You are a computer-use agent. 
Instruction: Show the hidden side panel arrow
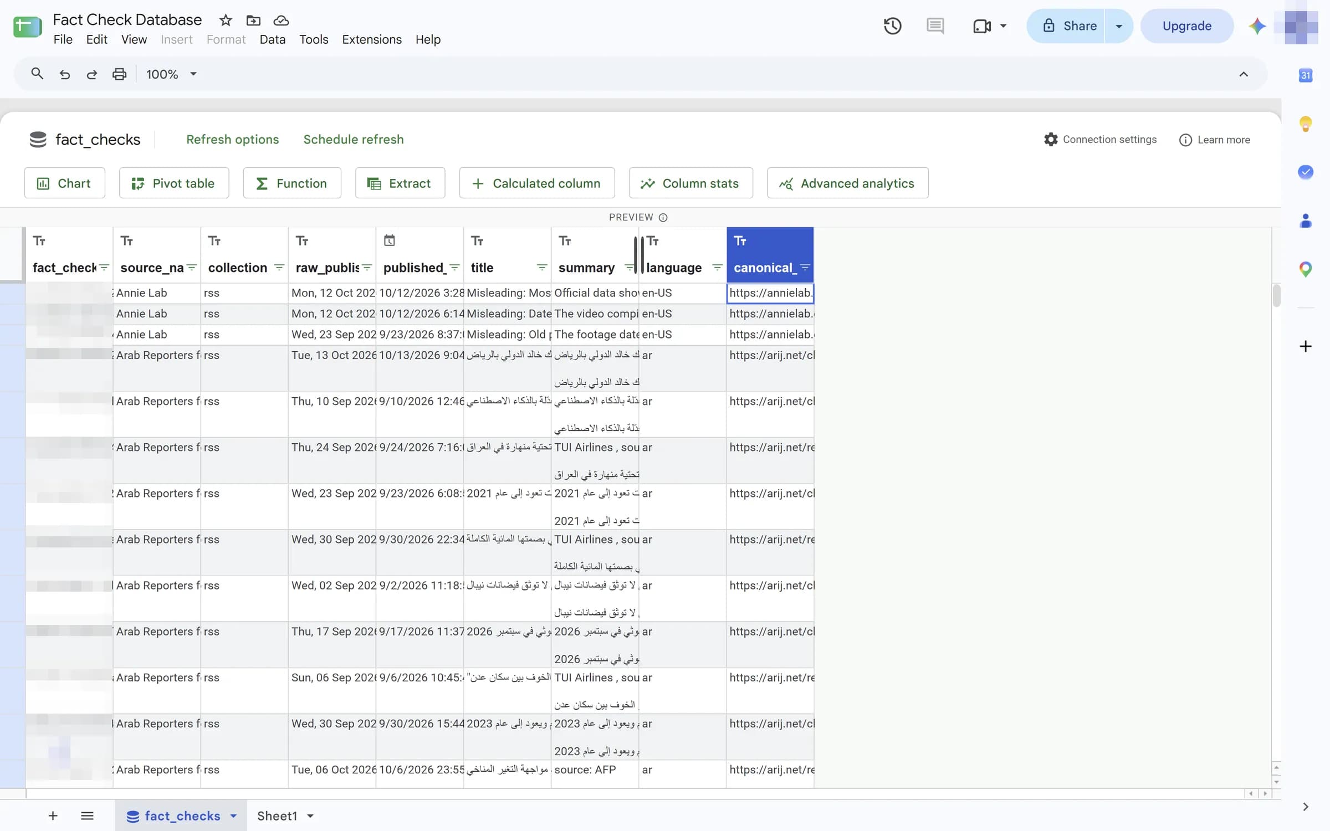click(x=1306, y=807)
